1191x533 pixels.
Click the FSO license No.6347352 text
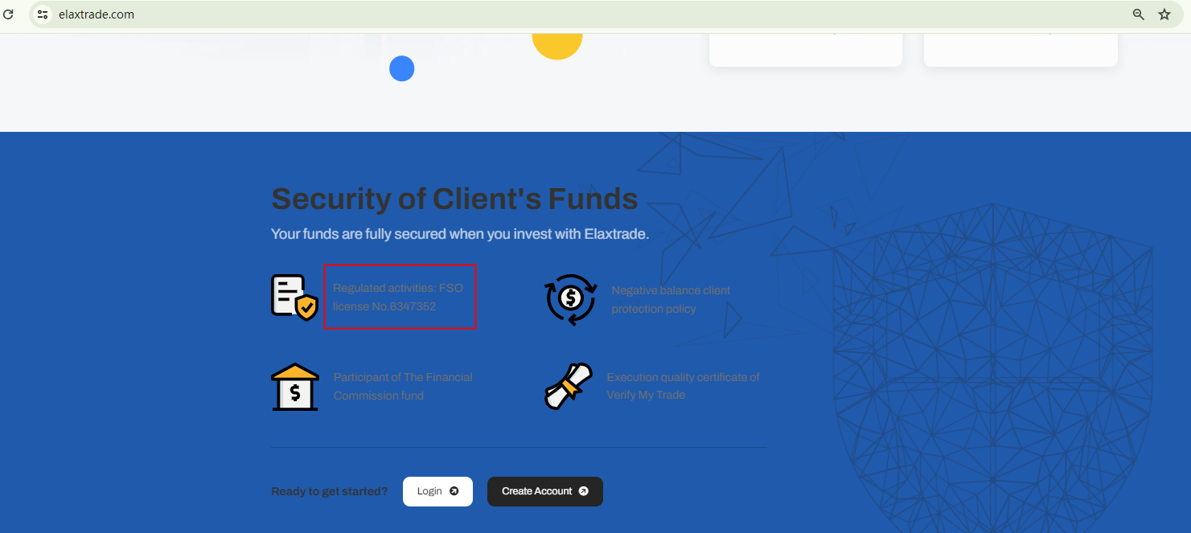click(x=398, y=297)
